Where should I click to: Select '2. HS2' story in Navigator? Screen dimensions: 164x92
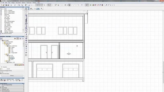click(x=12, y=49)
